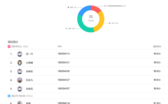The image size is (168, 104).
Task: Click the 90.9分 score for 古雪晴
Action: click(157, 63)
